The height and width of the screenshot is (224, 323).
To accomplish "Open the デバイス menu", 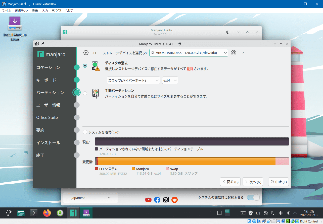I will (x=57, y=11).
